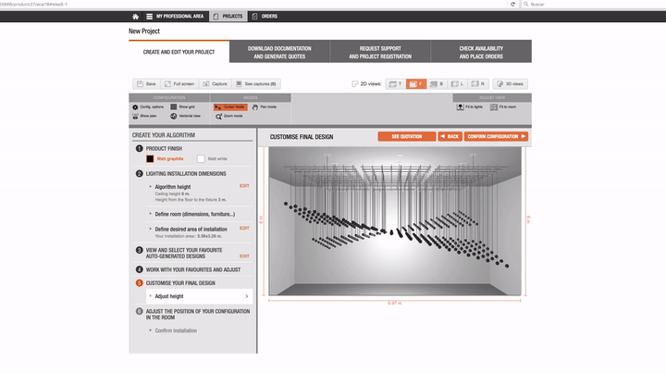Click the Home icon in top navigation
Image resolution: width=666 pixels, height=374 pixels.
(136, 16)
